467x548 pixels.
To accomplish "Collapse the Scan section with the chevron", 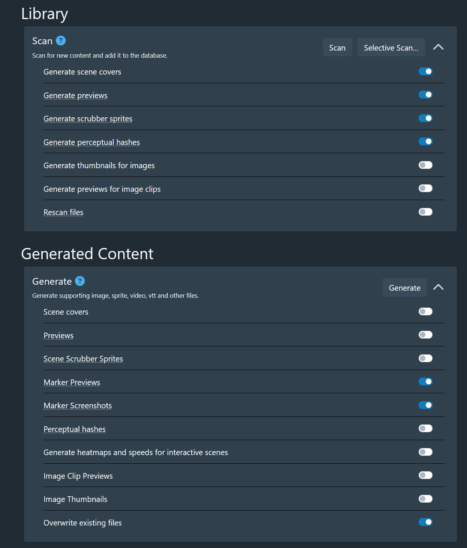I will [438, 47].
